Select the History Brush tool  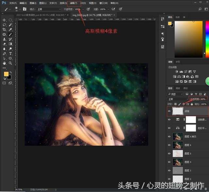point(10,39)
